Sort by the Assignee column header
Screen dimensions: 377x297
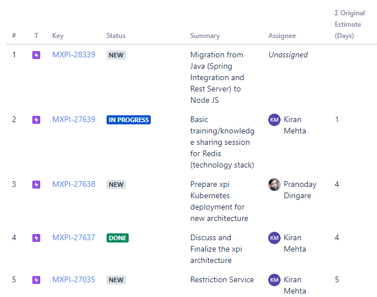tap(282, 36)
